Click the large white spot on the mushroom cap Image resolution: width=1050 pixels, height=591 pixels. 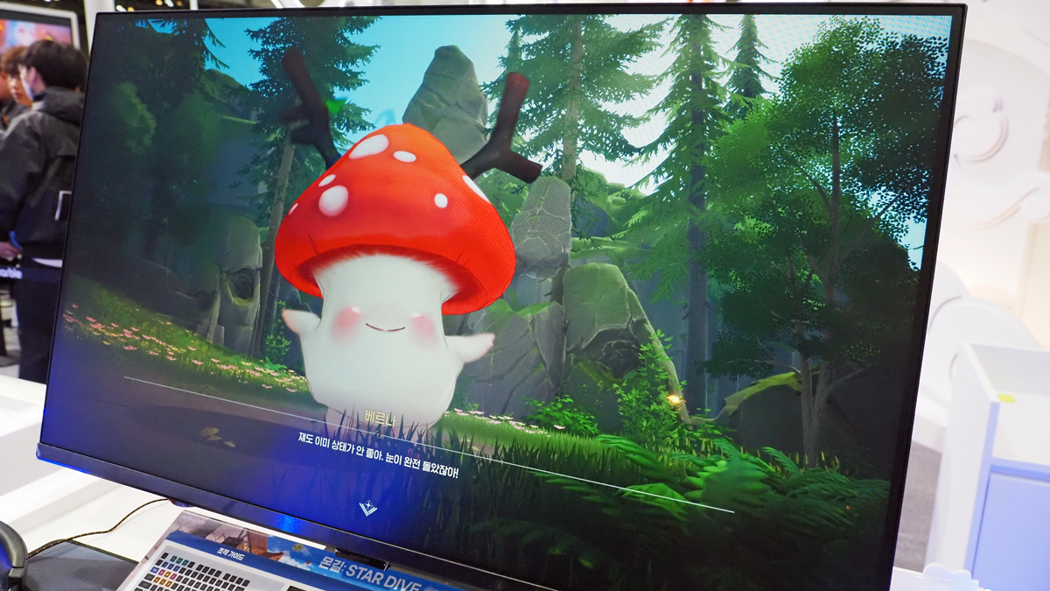[333, 201]
